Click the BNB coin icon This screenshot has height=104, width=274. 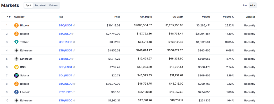pyautogui.click(x=16, y=67)
